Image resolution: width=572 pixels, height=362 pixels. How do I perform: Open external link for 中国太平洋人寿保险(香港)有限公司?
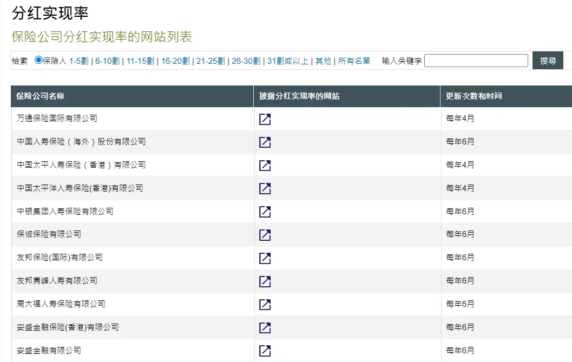(265, 189)
